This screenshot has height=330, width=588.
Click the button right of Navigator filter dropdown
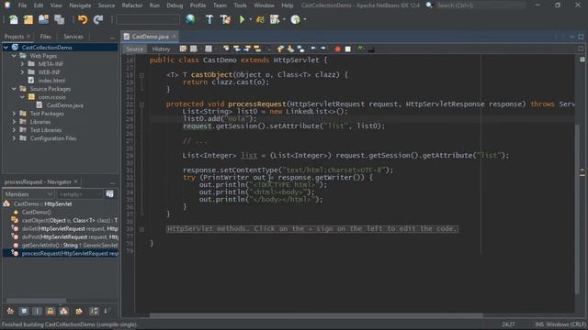110,193
